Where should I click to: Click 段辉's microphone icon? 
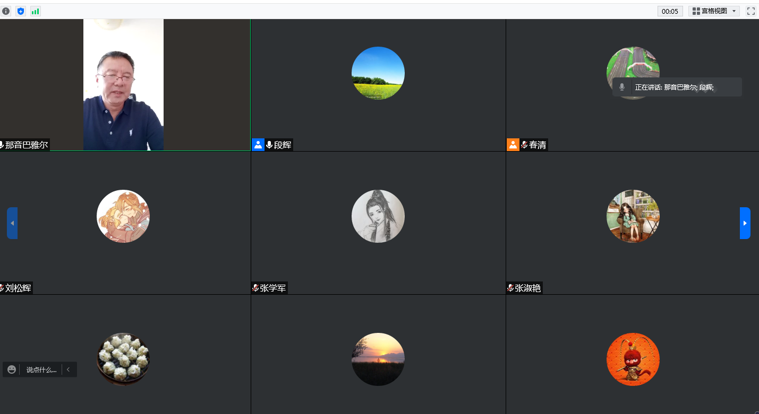click(269, 145)
